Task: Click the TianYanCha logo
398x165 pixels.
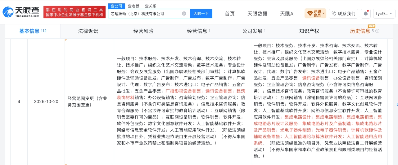Action: pos(21,12)
